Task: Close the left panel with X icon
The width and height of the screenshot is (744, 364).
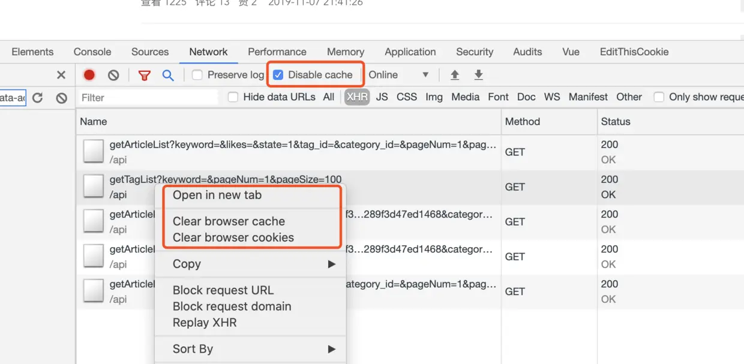Action: (61, 75)
